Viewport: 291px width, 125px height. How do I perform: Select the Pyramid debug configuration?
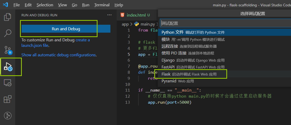tap(224, 81)
